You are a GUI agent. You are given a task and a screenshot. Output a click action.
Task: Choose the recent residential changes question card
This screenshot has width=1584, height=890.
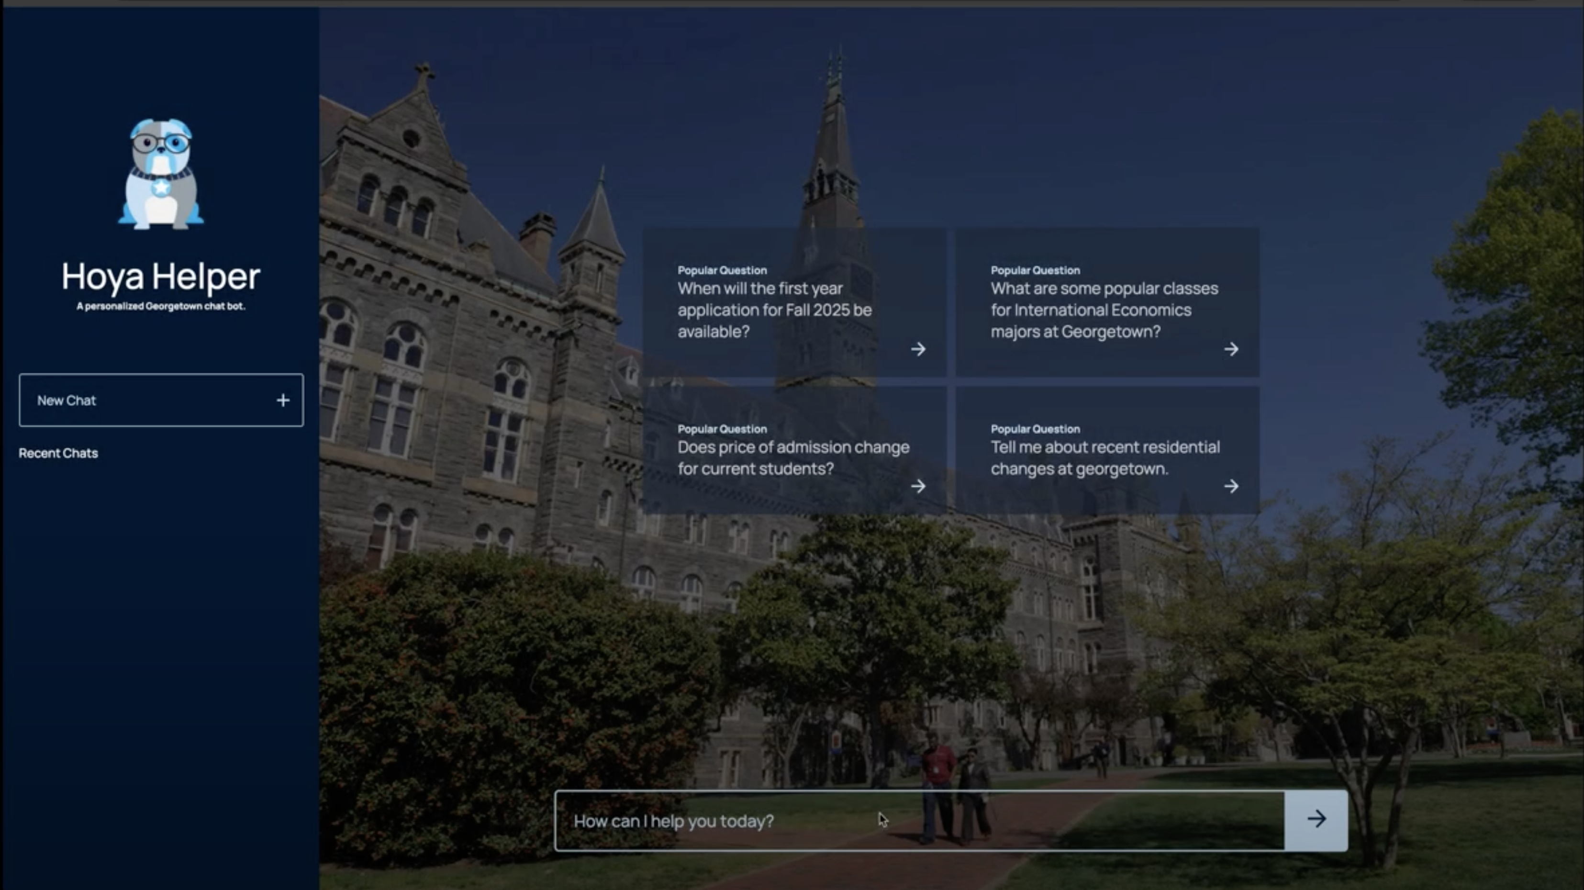(1107, 451)
